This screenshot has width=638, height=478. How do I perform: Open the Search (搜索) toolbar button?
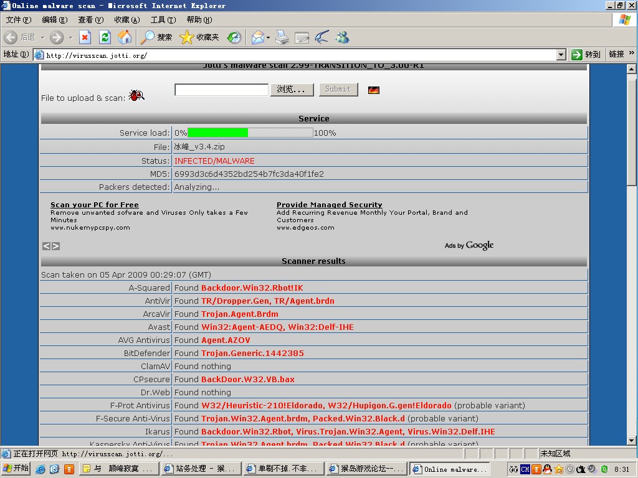pyautogui.click(x=156, y=37)
